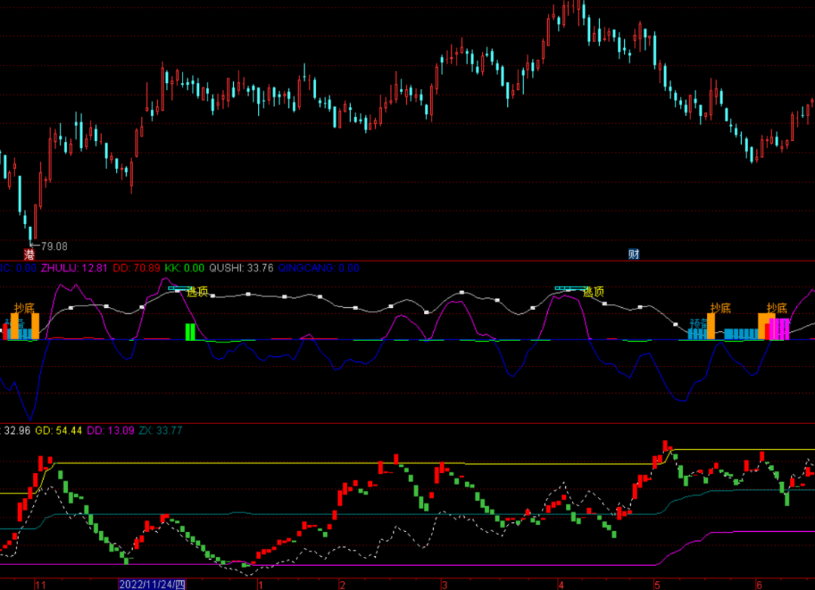Click the 抄底 signal label above the magenta bars
The image size is (815, 590).
click(x=777, y=309)
